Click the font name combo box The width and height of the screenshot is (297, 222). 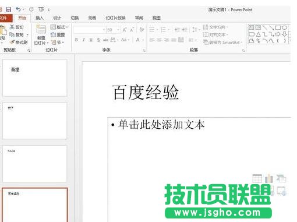89,30
